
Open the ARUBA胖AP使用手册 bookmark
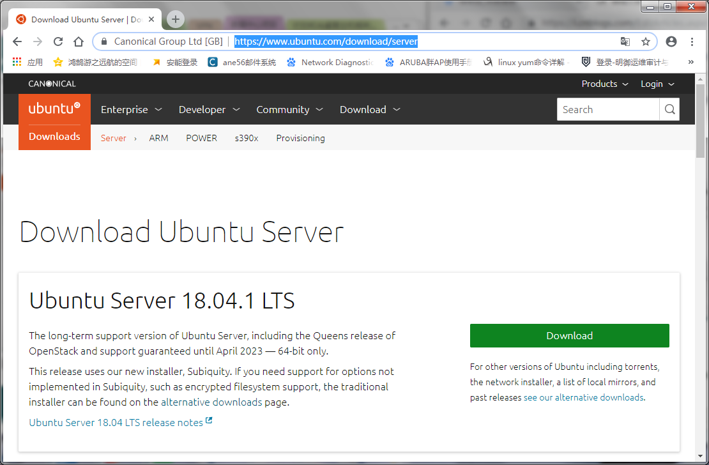point(428,62)
